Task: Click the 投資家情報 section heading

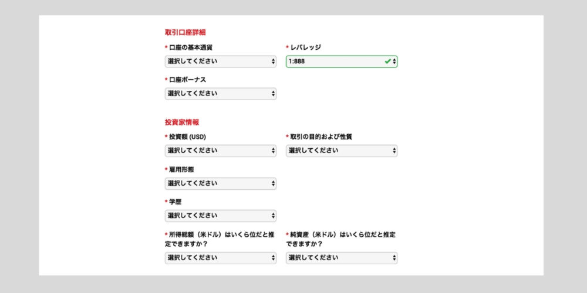Action: pos(181,122)
